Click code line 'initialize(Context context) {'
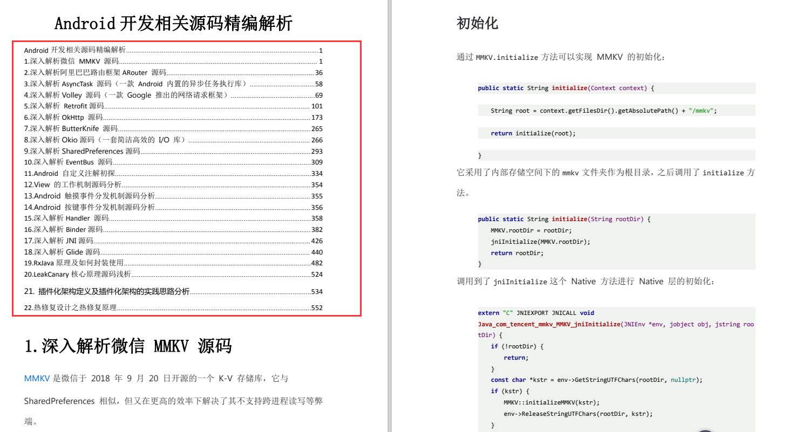Screen dimensions: 795x432 (x=566, y=88)
